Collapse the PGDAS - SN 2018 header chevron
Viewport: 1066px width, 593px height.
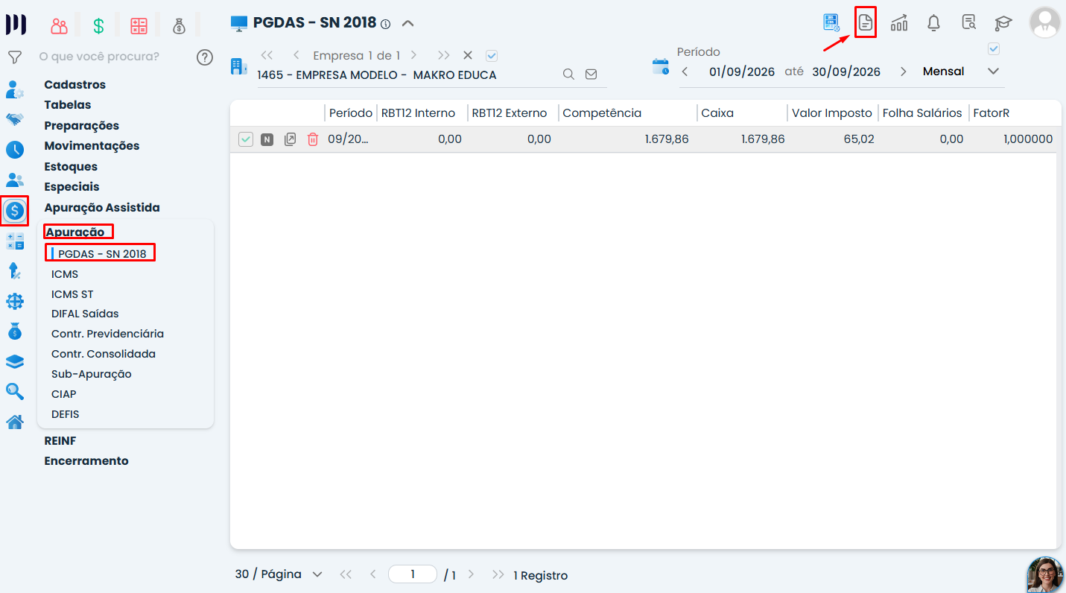pyautogui.click(x=407, y=23)
